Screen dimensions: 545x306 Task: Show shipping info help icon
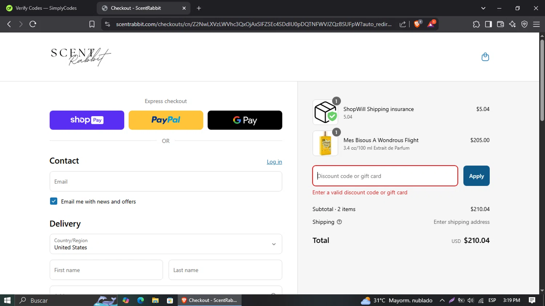click(339, 222)
